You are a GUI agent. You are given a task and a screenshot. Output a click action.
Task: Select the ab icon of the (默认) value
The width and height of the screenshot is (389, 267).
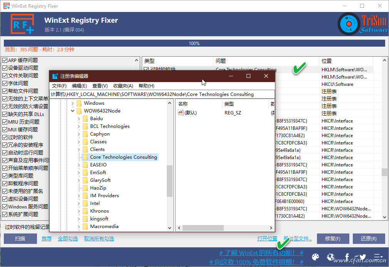(181, 112)
